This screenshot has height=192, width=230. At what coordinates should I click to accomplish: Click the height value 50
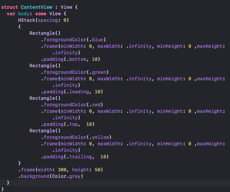pyautogui.click(x=98, y=170)
